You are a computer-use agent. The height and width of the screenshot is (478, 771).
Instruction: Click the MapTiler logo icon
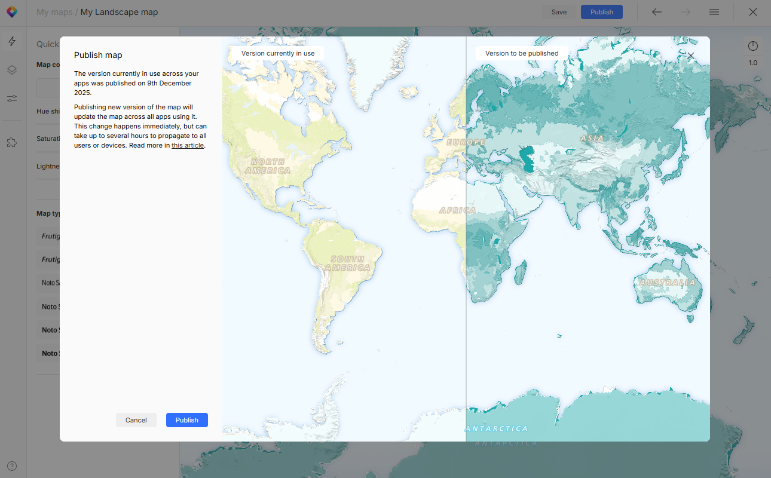(x=12, y=12)
